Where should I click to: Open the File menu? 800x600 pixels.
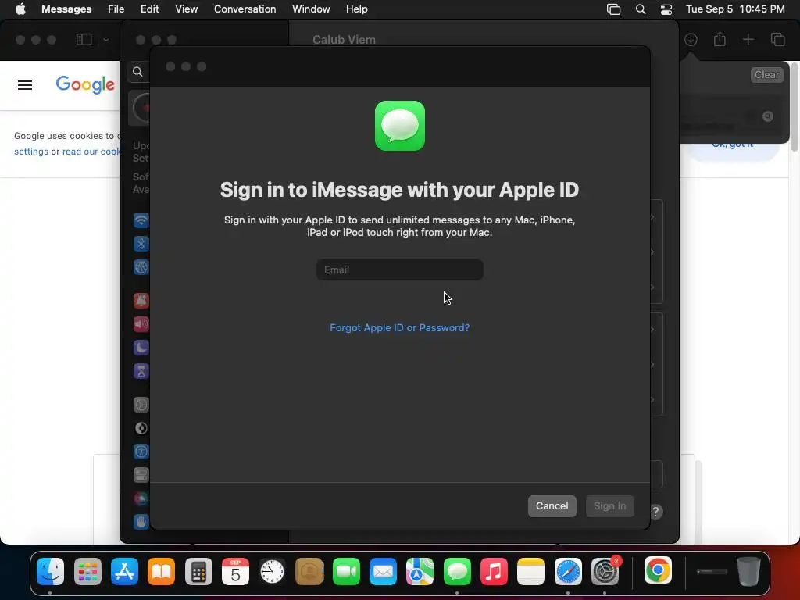[116, 9]
